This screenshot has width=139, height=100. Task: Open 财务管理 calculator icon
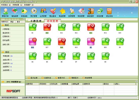(x=81, y=13)
